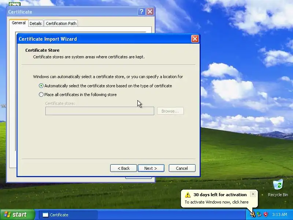Viewport: 293px width, 220px height.
Task: Click the network connection tray icon
Action: click(259, 214)
